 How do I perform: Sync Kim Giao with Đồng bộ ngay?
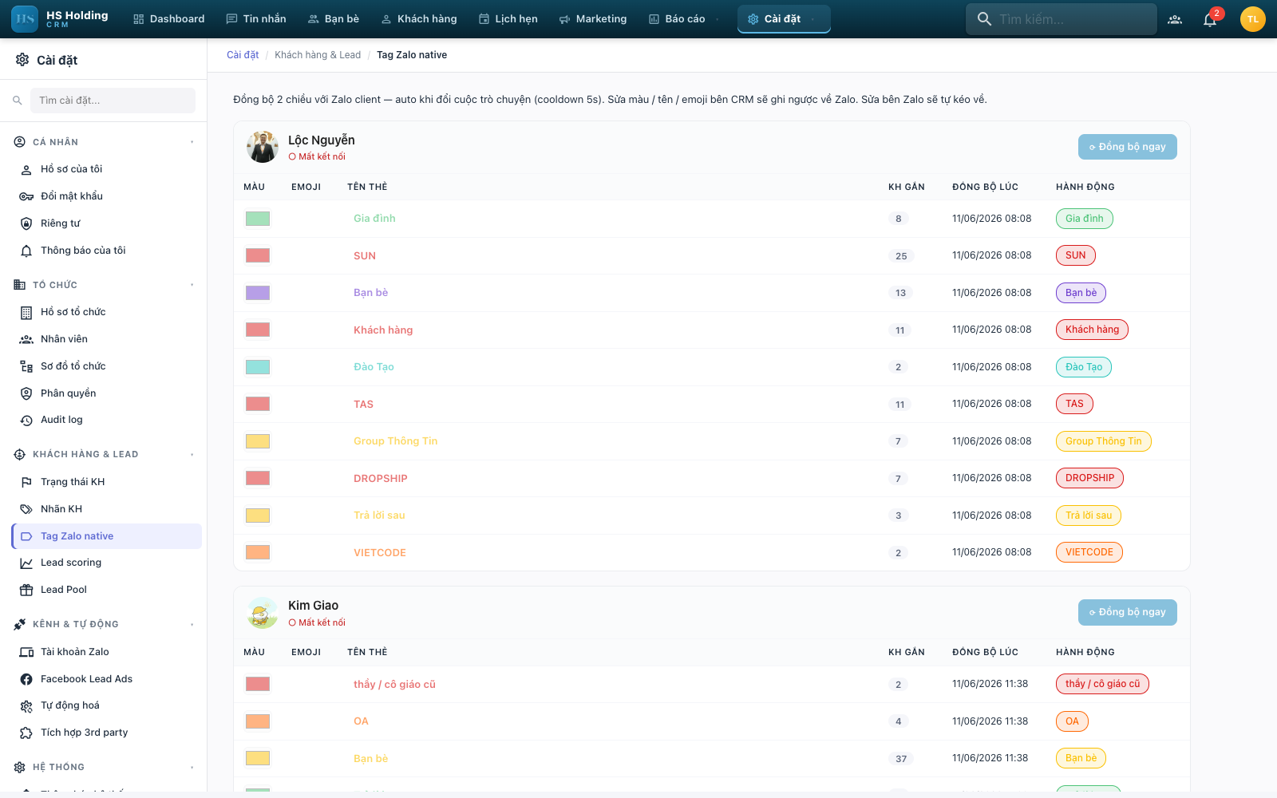coord(1127,612)
